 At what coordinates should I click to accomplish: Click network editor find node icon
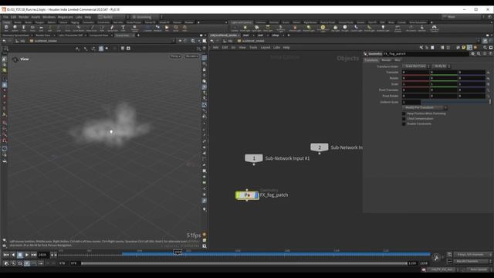tap(485, 48)
